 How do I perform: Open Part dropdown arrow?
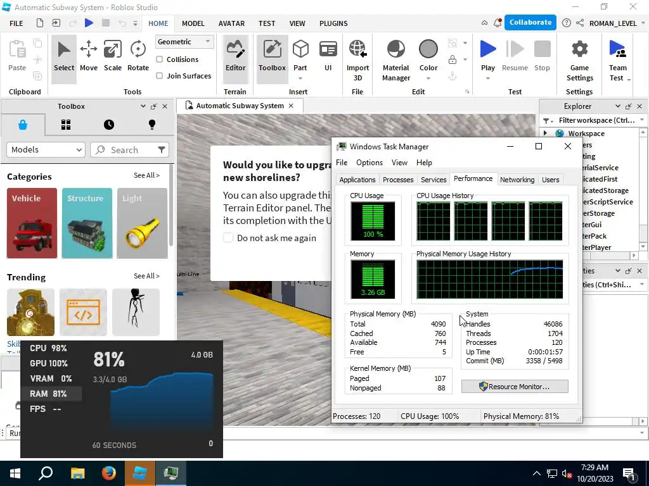pos(300,78)
